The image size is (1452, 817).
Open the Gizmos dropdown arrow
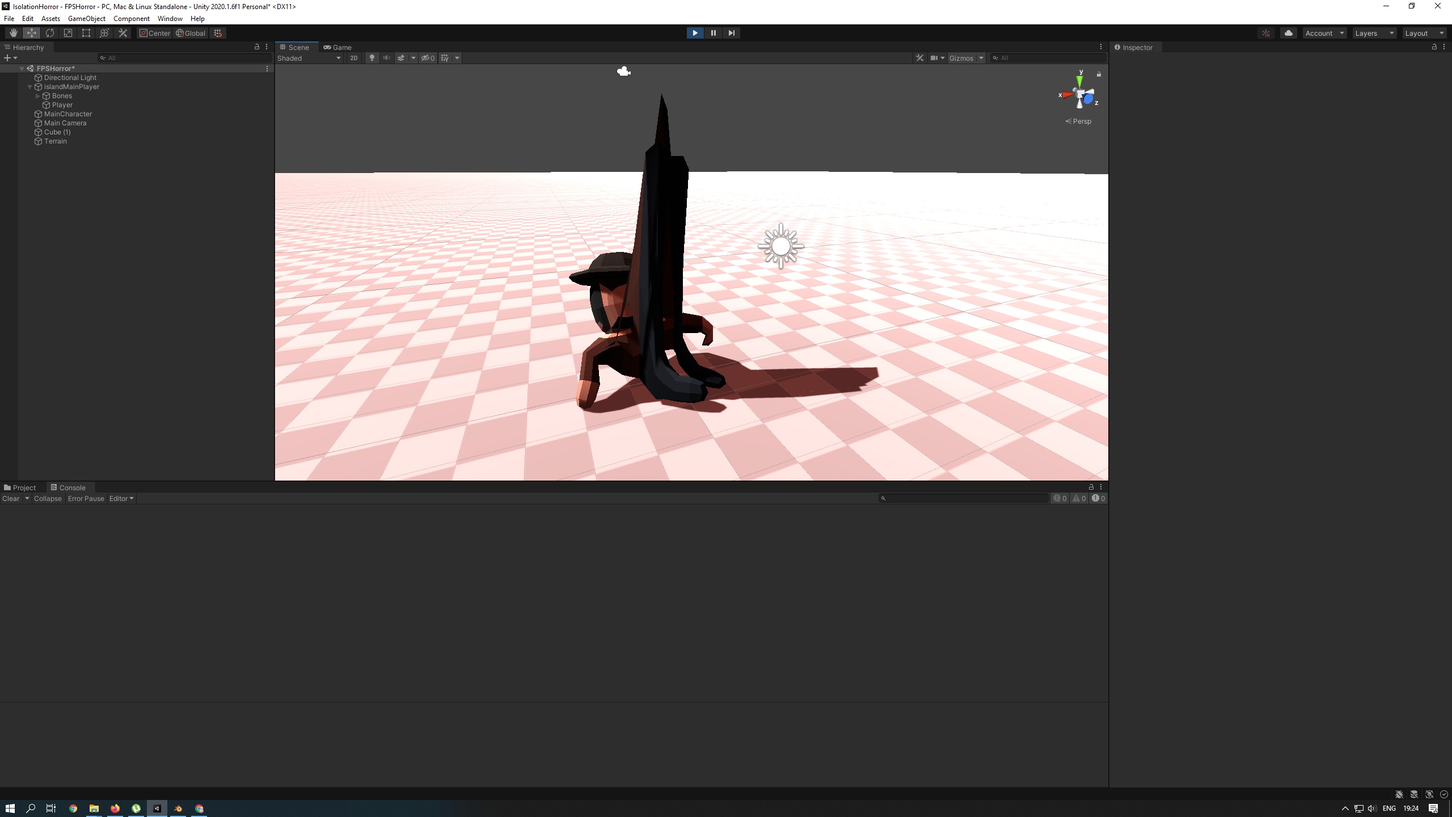pyautogui.click(x=981, y=58)
